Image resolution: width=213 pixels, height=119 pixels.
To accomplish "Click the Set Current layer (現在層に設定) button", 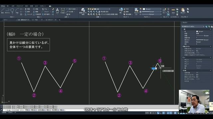I will [103, 12].
